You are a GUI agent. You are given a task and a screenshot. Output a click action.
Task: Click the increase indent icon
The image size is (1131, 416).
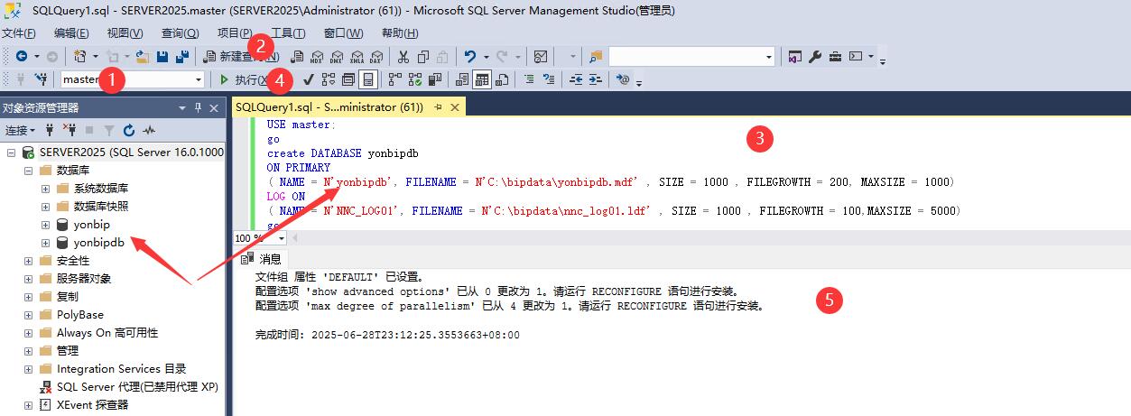(595, 79)
